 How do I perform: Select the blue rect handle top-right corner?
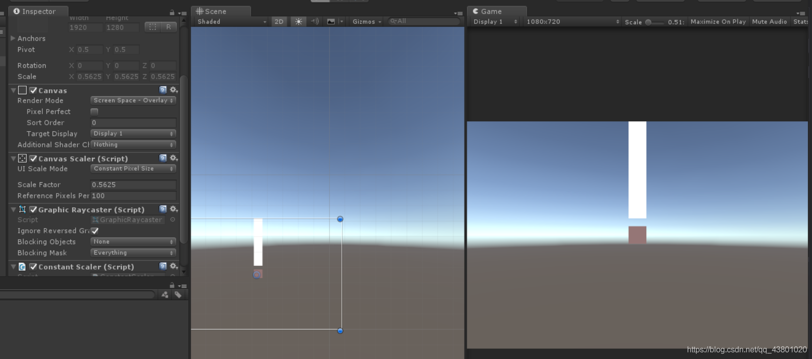click(x=340, y=219)
